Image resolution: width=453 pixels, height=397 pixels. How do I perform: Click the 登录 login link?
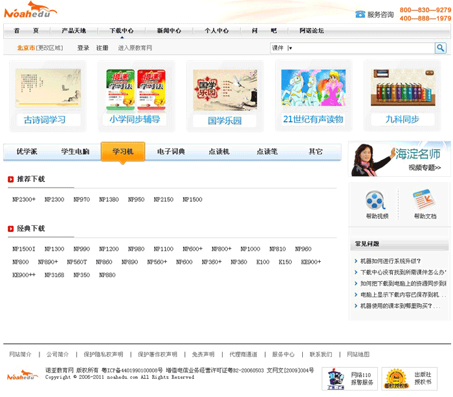[x=83, y=48]
